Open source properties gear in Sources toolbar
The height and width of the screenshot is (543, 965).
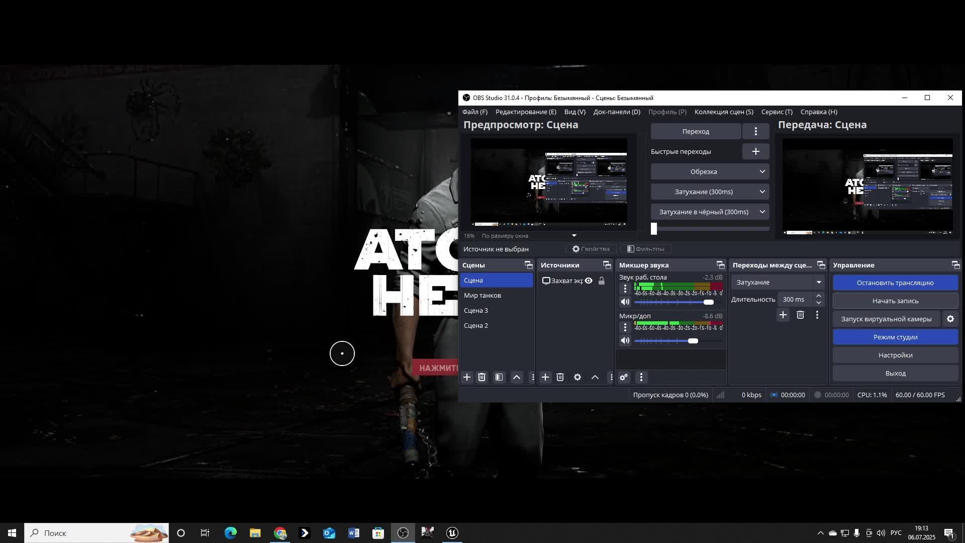pos(577,377)
